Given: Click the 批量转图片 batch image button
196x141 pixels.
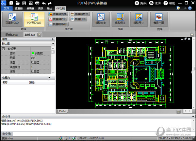Looking at the screenshot, I should pyautogui.click(x=57, y=14).
